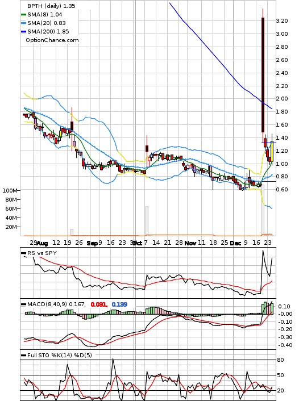This screenshot has height=401, width=299.
Task: Click the Full STO %K(14) legend marker
Action: (23, 355)
